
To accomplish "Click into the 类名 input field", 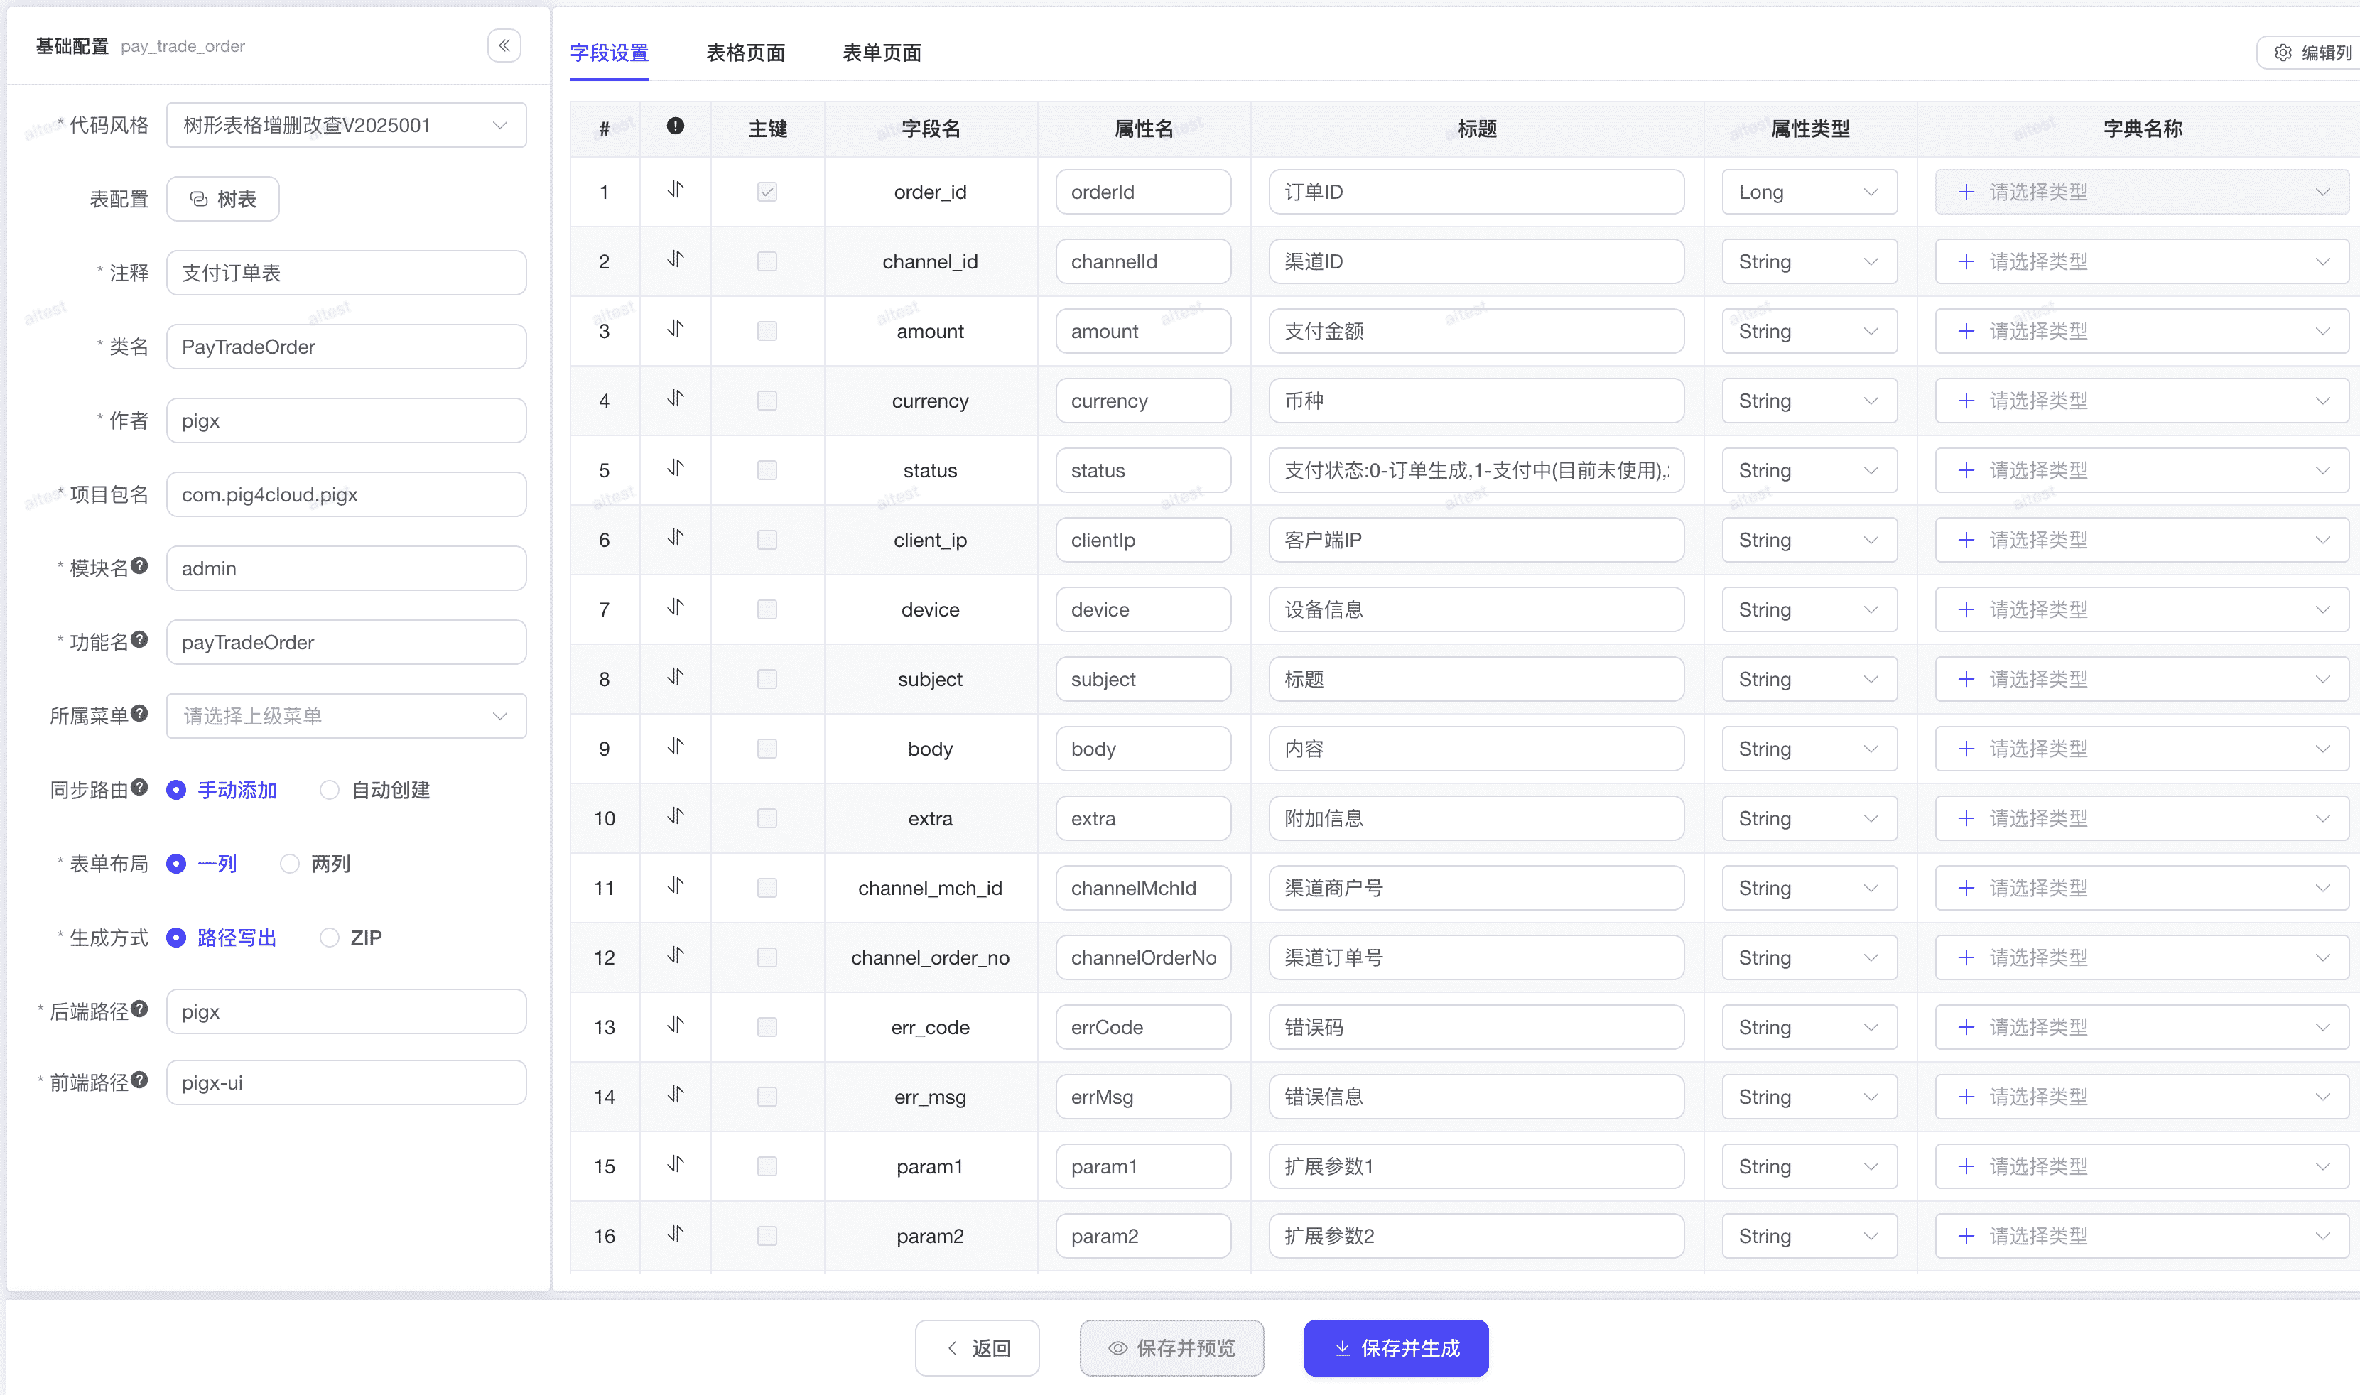I will [346, 347].
